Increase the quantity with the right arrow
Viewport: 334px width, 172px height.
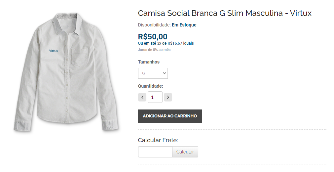click(x=168, y=97)
